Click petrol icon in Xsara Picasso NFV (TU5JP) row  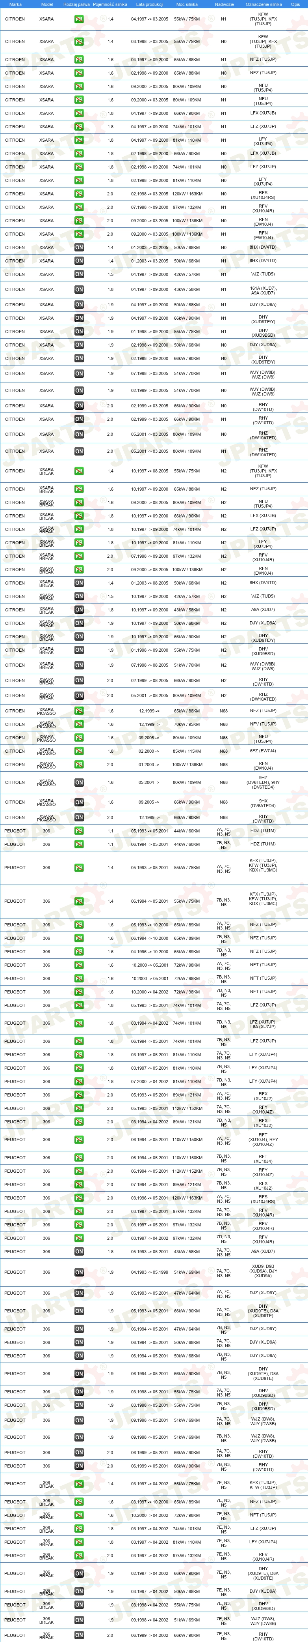(x=79, y=724)
